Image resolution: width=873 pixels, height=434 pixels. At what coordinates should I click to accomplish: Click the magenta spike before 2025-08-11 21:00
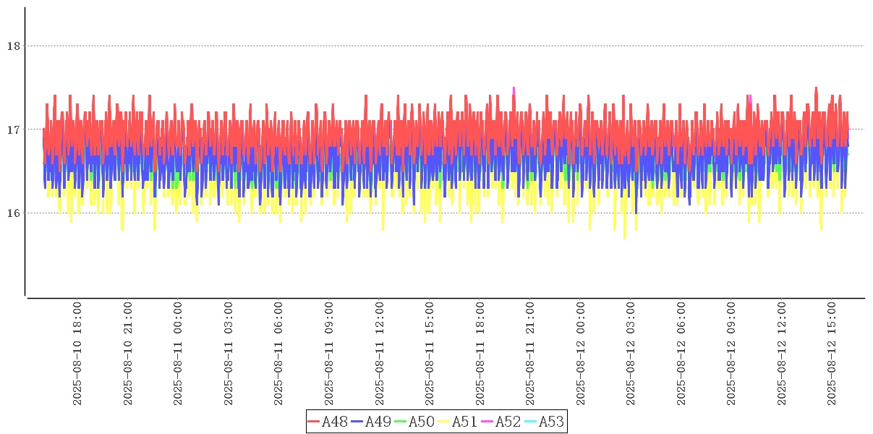(514, 90)
